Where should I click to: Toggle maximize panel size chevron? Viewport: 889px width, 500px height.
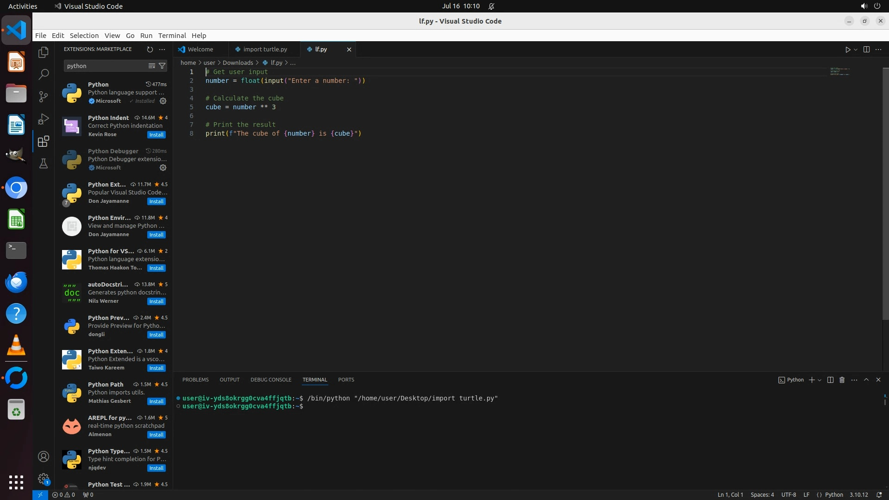(866, 380)
